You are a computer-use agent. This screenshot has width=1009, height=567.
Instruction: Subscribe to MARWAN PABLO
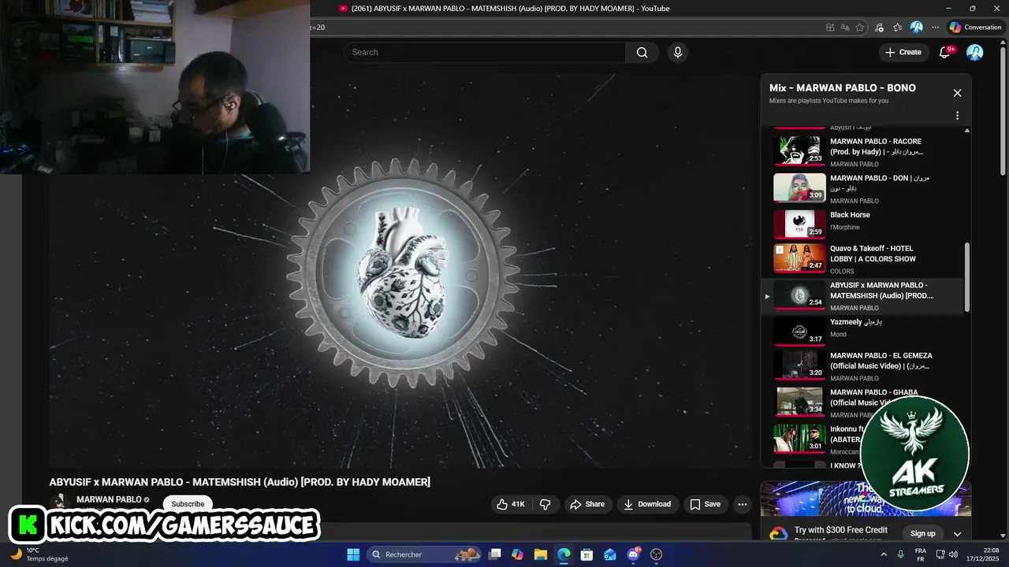[x=188, y=504]
